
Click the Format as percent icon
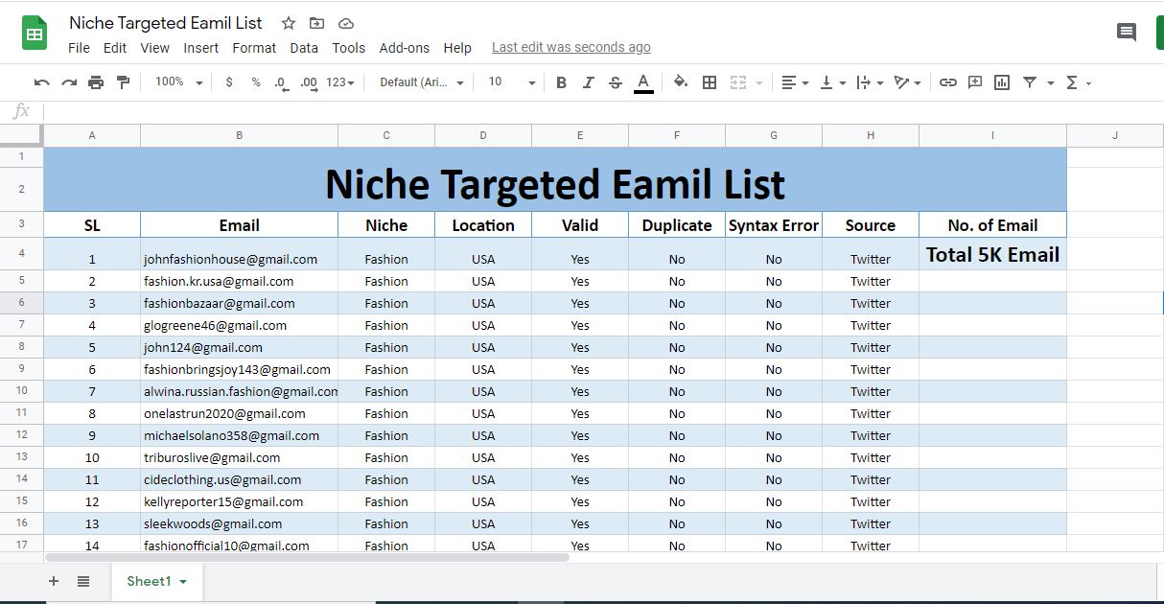[254, 82]
